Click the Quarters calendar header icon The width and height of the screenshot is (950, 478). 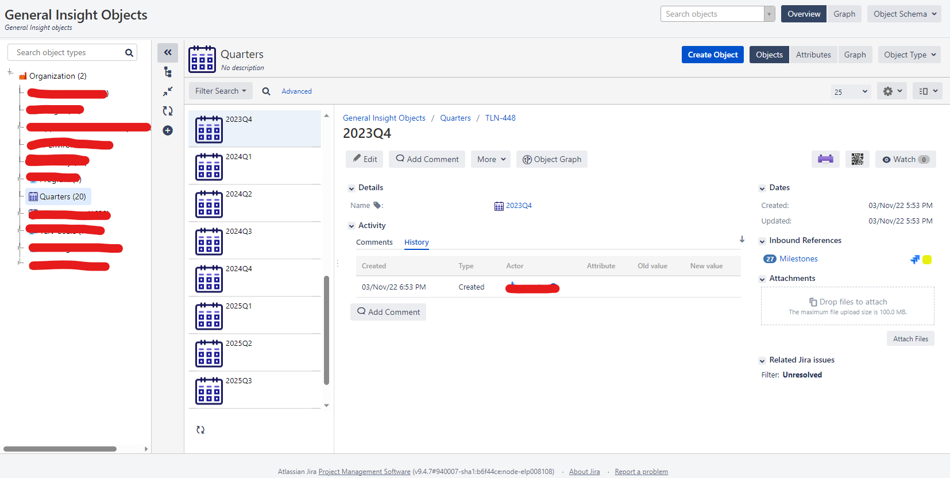(x=202, y=59)
